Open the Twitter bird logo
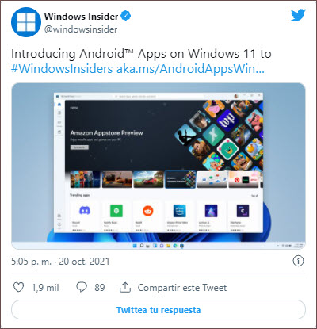317x329 pixels. click(x=298, y=15)
